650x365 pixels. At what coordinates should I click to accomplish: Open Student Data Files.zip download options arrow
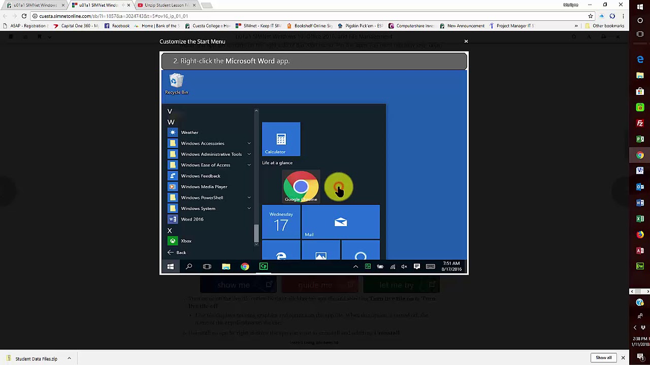69,359
